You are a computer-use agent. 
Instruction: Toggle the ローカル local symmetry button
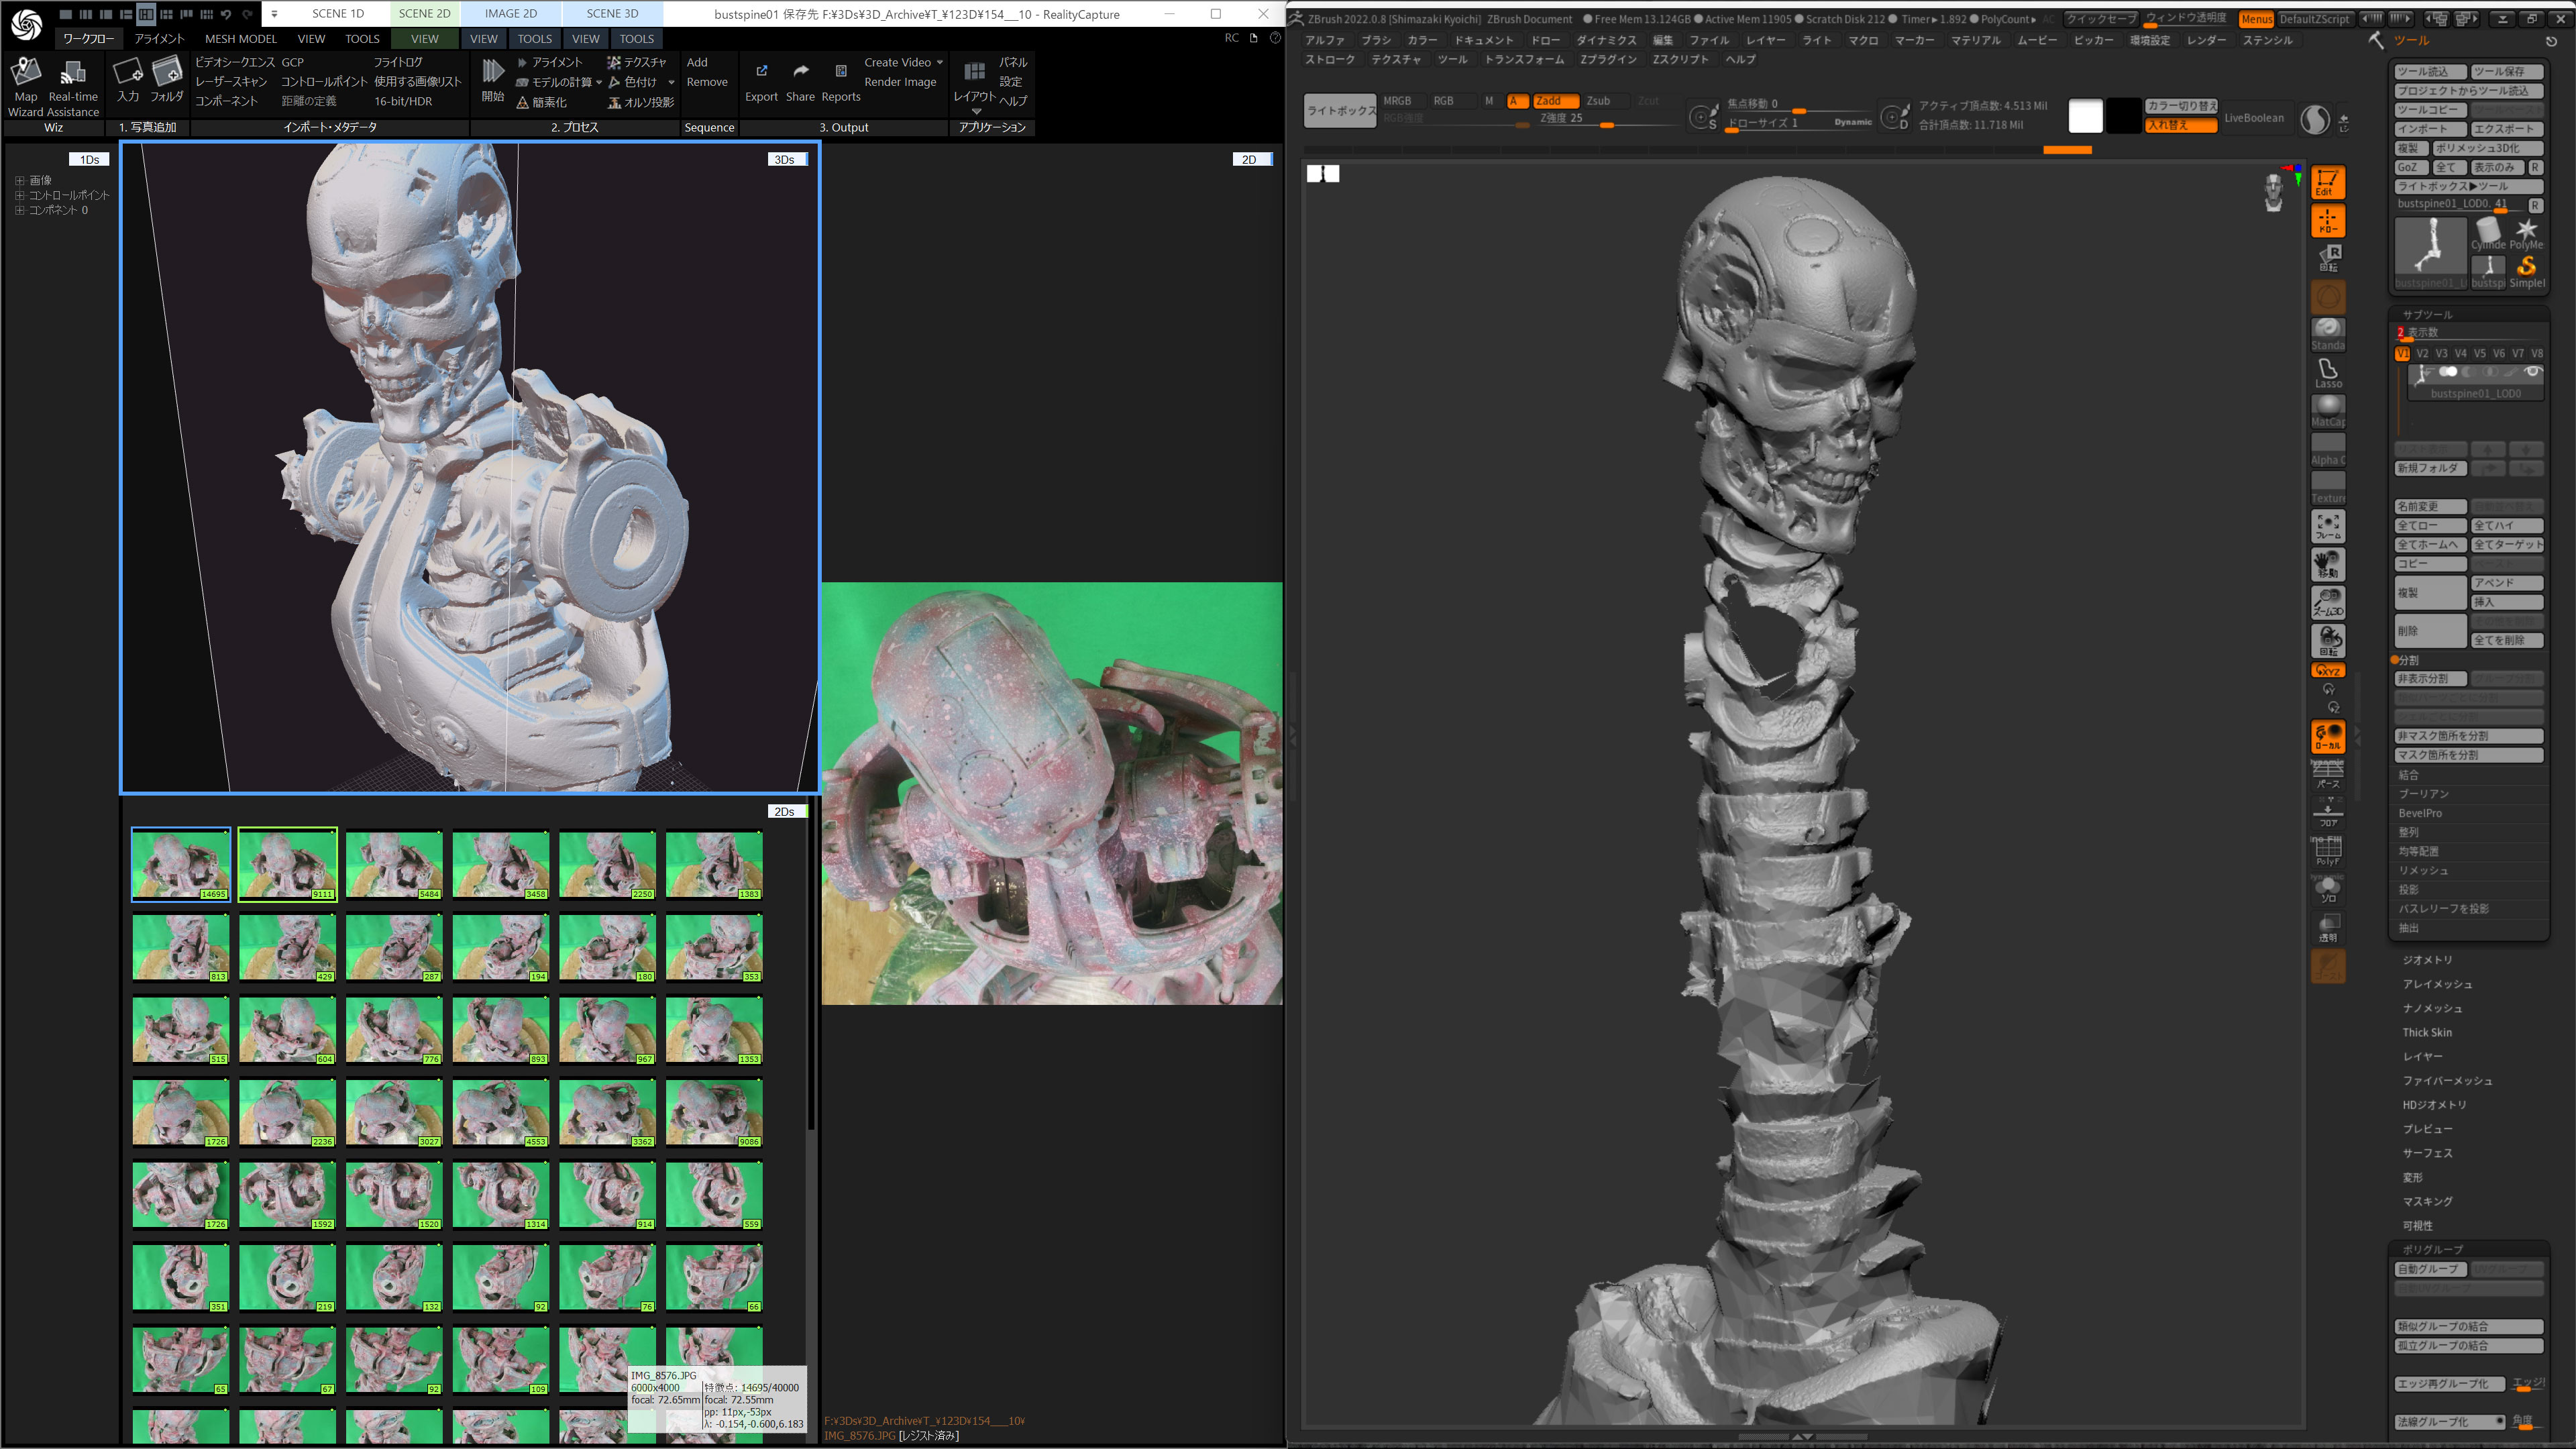click(2328, 737)
